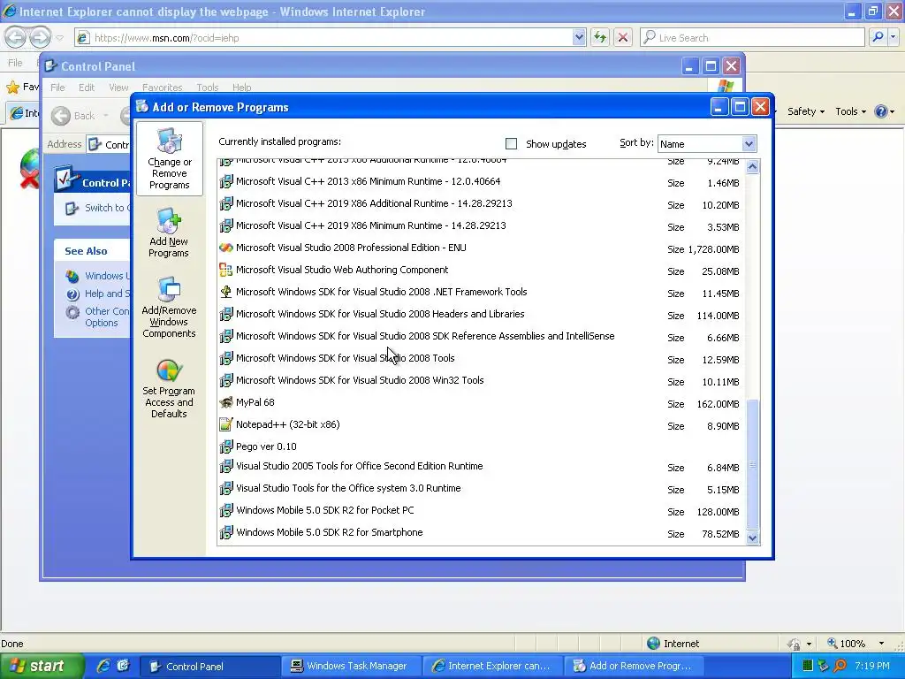
Task: Click the Live Search magnifier button
Action: [878, 37]
